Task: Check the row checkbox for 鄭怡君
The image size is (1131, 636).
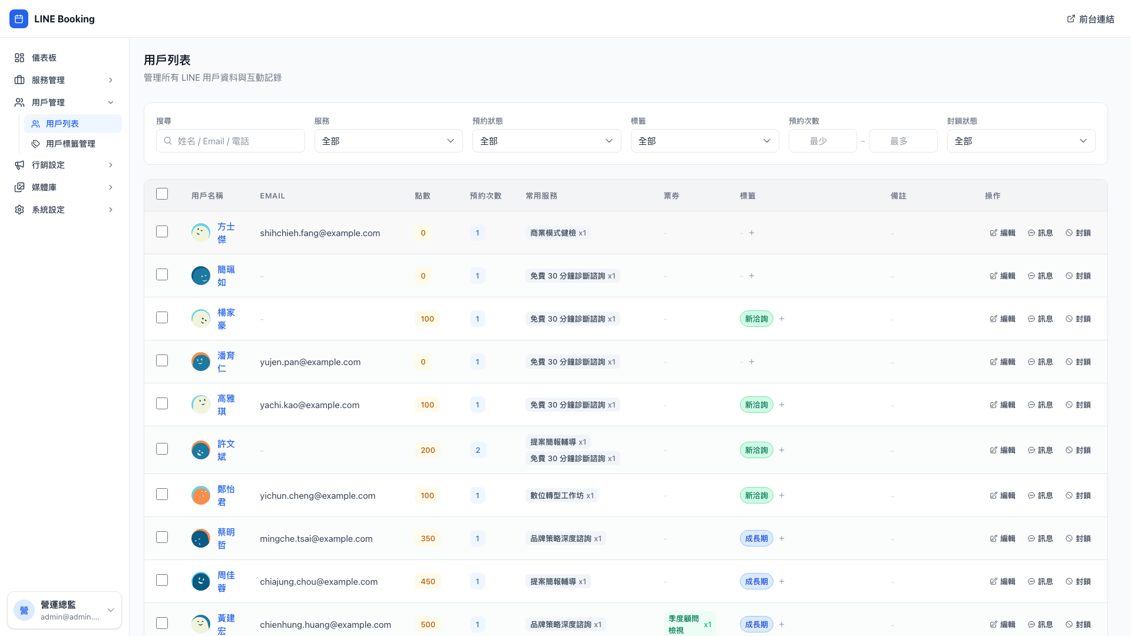Action: (x=162, y=494)
